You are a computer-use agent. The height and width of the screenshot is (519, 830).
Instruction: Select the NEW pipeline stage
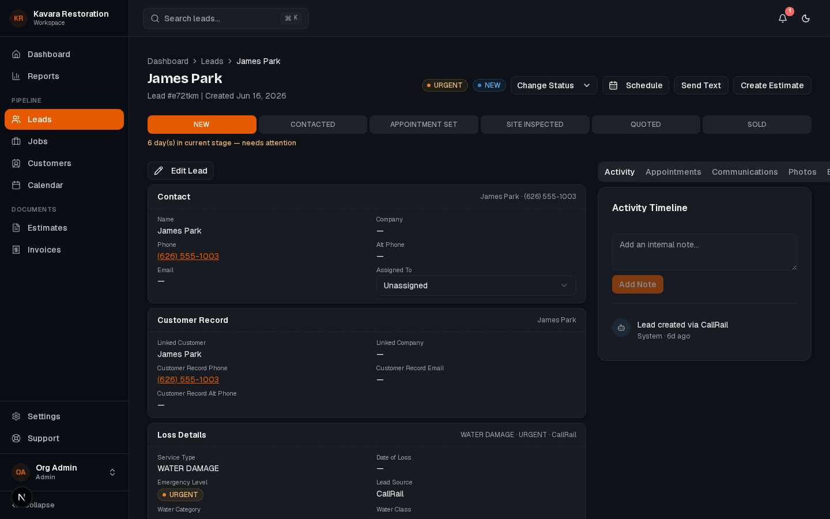(x=202, y=125)
